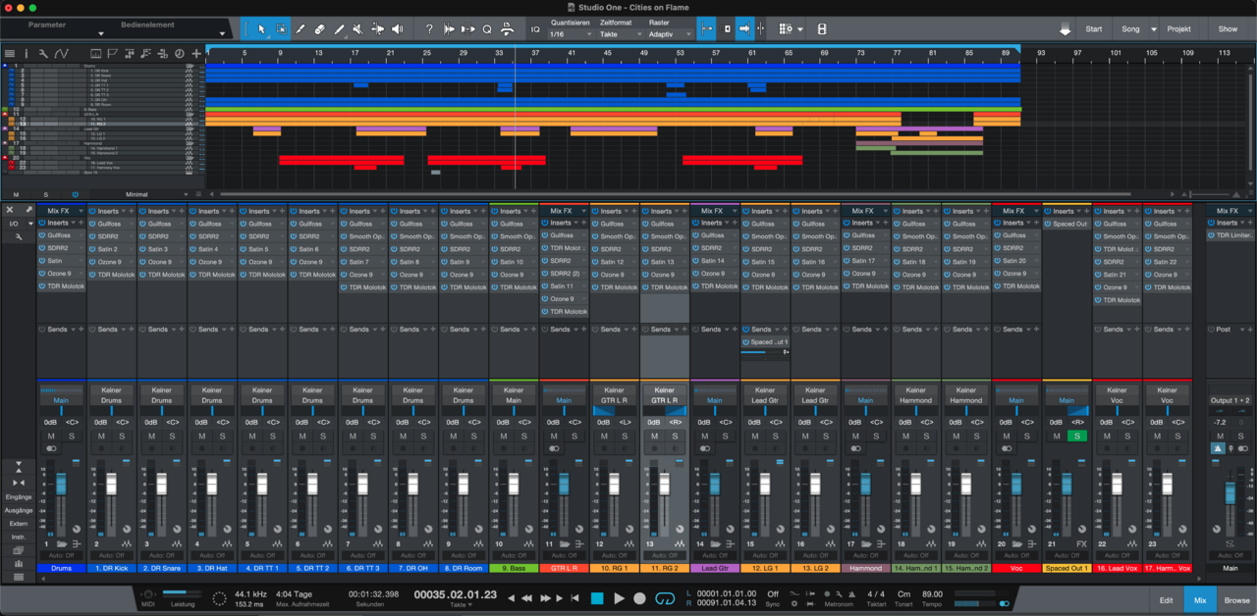The image size is (1257, 616).
Task: Click the 9. Bass channel fader
Action: click(514, 484)
